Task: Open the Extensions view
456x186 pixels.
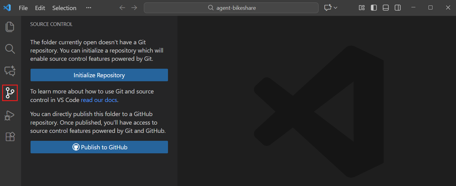Action: point(10,137)
